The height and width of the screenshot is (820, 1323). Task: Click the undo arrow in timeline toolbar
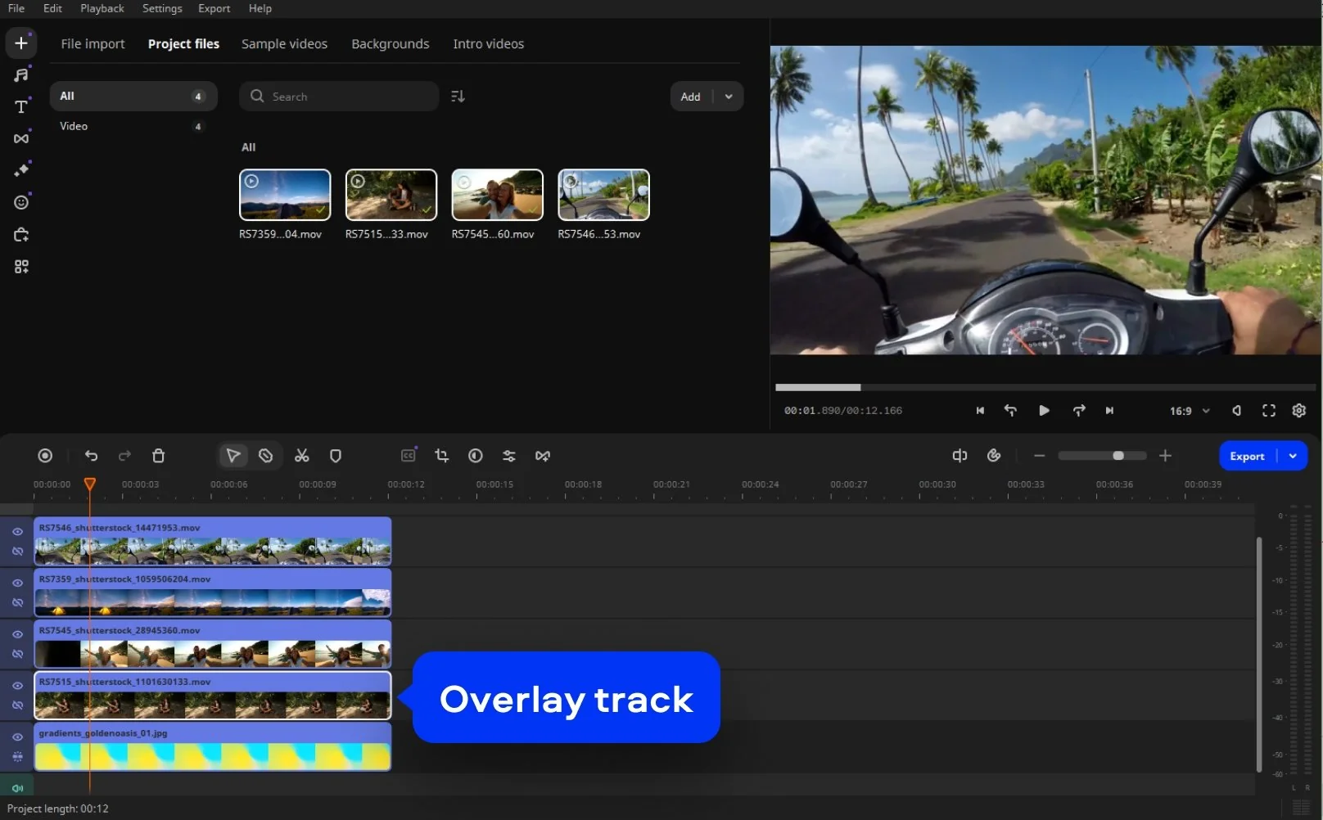tap(91, 456)
